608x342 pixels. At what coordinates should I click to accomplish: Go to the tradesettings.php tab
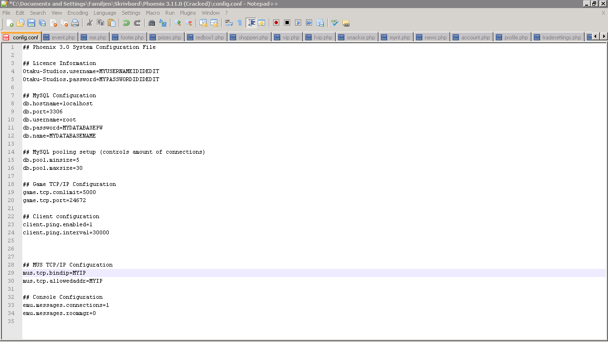558,37
